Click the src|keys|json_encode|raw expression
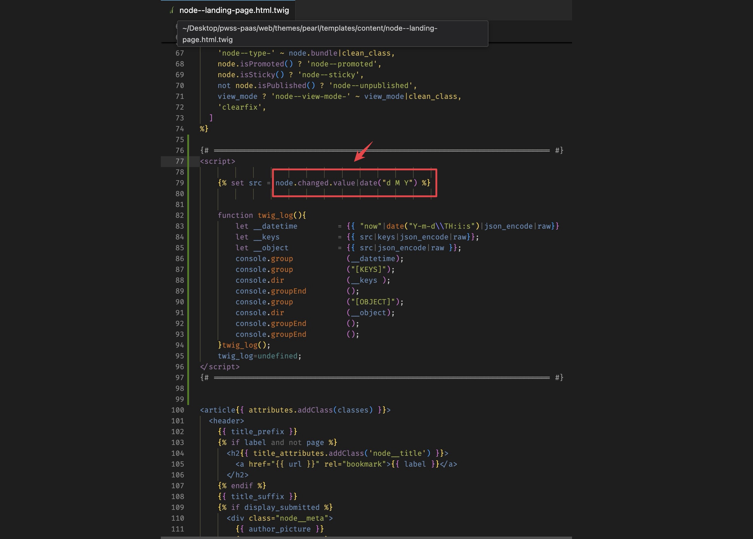The height and width of the screenshot is (539, 753). [413, 237]
